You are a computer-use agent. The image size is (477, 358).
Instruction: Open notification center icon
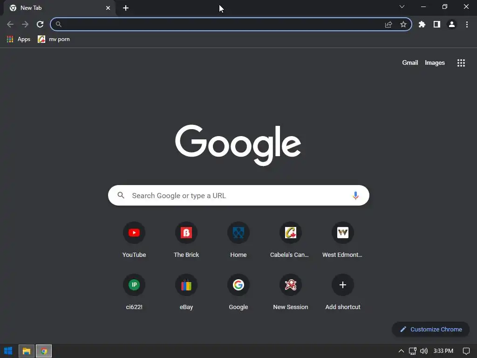[x=466, y=351]
